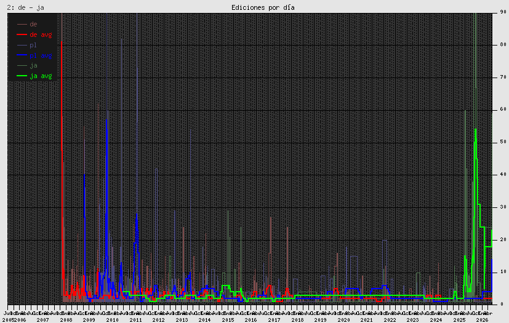Click the 2020 year label on x-axis
Viewport: 509px width, 323px height.
343,320
